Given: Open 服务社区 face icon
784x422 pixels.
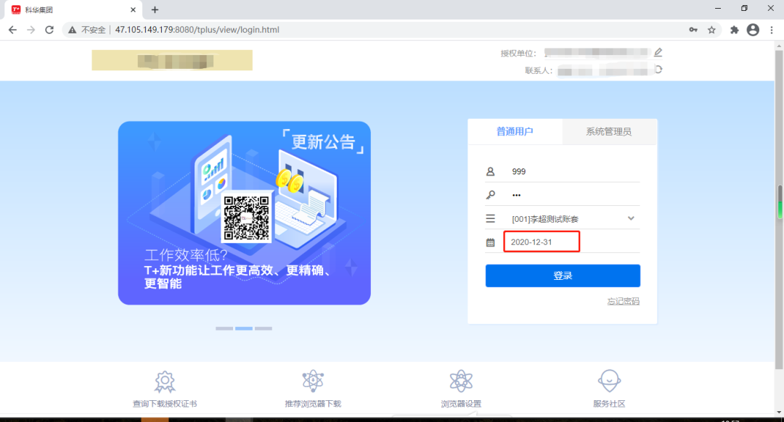Looking at the screenshot, I should click(609, 381).
